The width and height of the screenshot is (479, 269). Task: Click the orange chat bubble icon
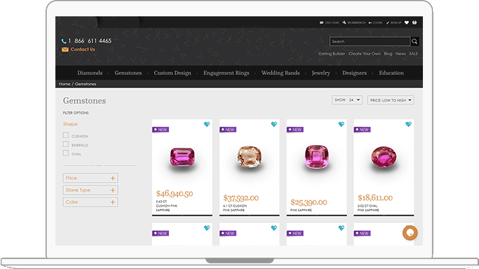click(410, 233)
